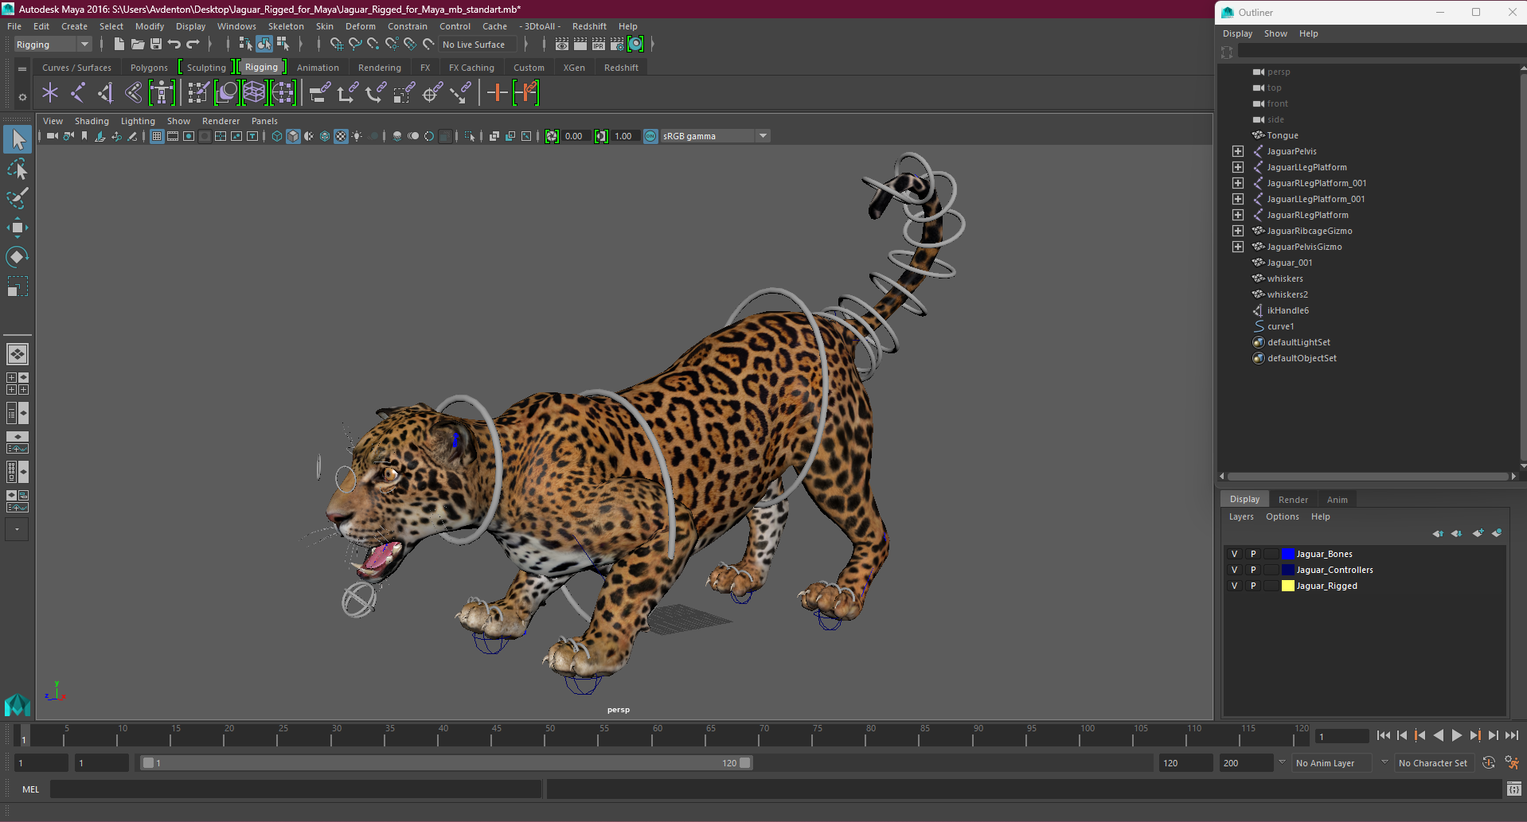
Task: Click the Outliner search input field
Action: coord(1381,52)
